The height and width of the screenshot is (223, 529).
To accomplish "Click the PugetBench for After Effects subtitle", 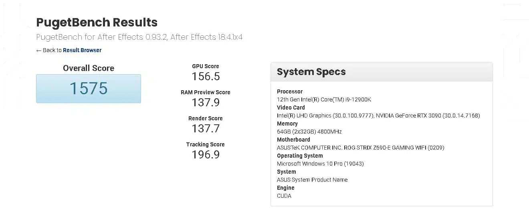I will (x=139, y=37).
